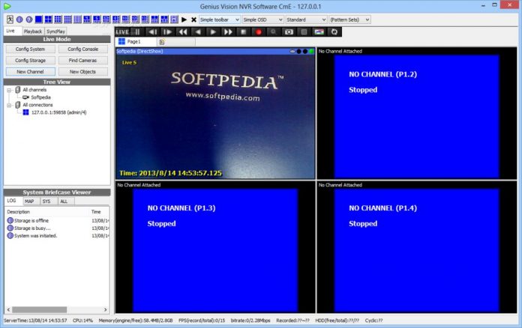The height and width of the screenshot is (328, 522).
Task: Click the black play arrow in top toolbar
Action: coord(184,19)
